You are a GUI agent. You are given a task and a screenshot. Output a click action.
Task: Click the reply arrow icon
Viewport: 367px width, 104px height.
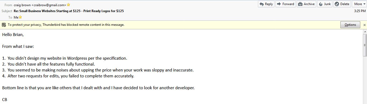pyautogui.click(x=262, y=4)
